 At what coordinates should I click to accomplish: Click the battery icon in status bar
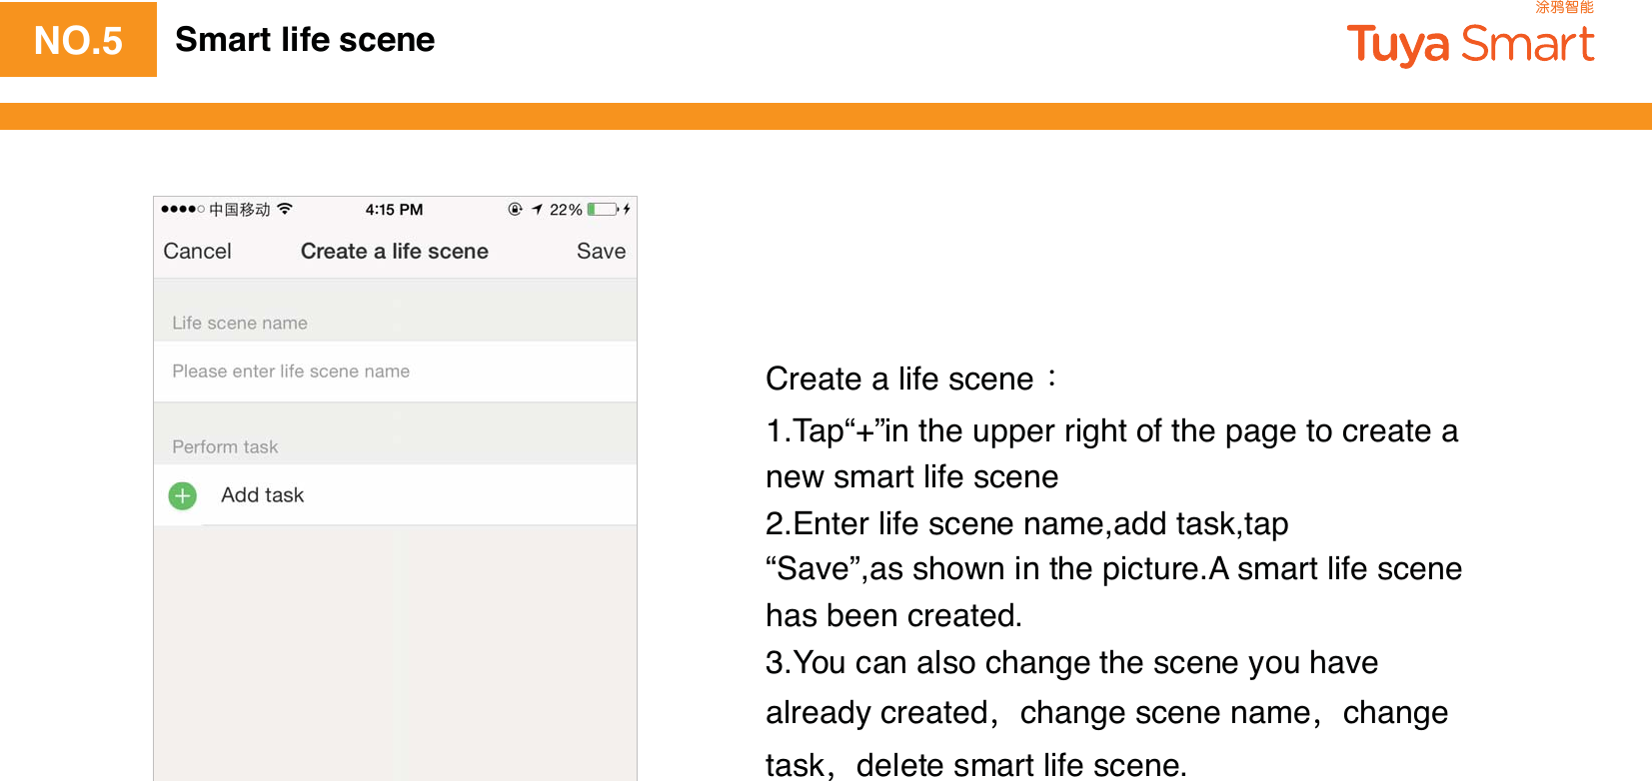pos(603,209)
